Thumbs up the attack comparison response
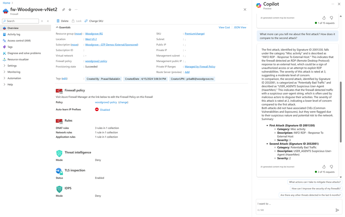 tap(324, 167)
